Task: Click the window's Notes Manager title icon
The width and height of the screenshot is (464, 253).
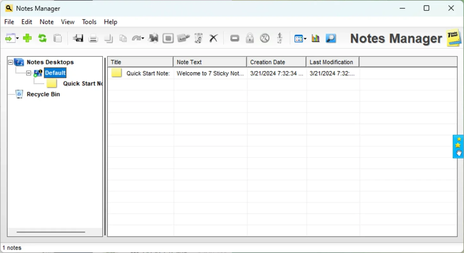Action: point(9,8)
